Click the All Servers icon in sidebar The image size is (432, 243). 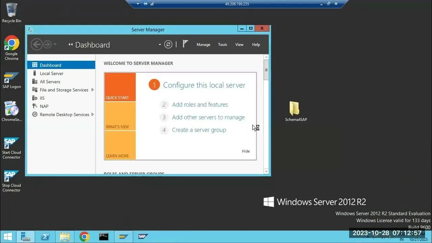[x=34, y=82]
